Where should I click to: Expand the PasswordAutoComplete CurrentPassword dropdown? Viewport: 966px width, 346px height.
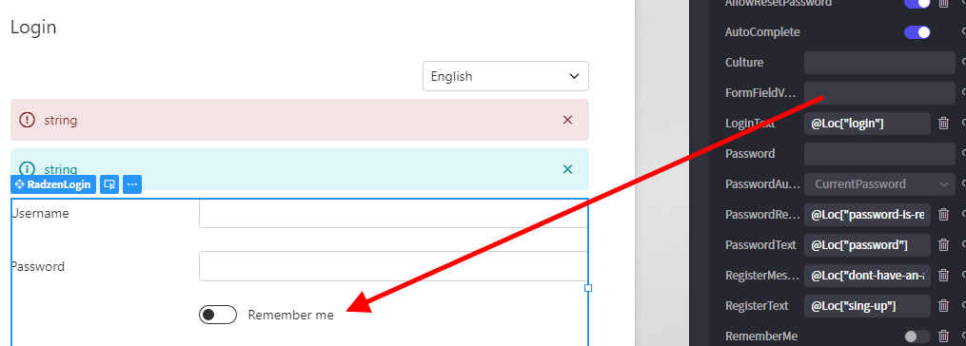[x=879, y=184]
